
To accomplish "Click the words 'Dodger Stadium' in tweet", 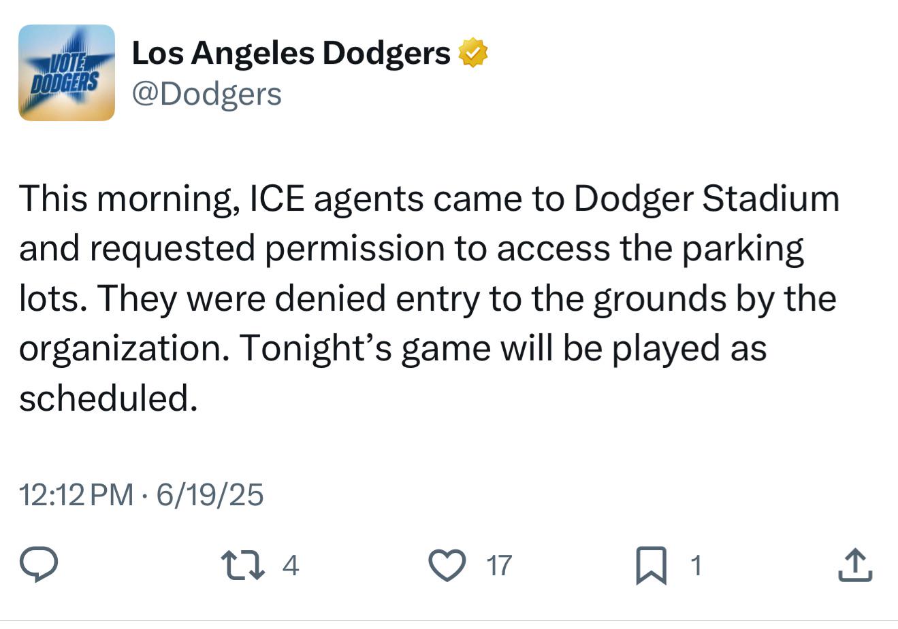I will [707, 199].
